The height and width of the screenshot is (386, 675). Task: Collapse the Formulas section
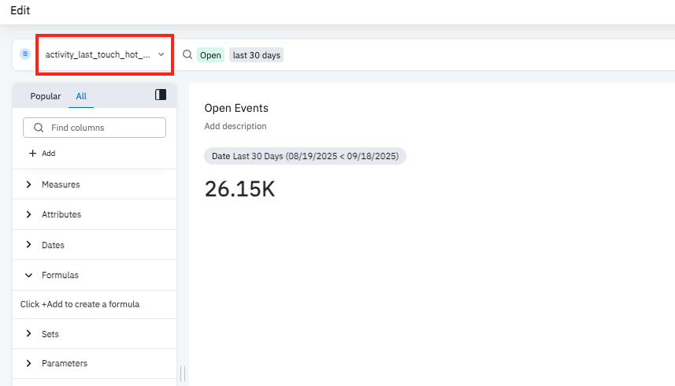(95, 275)
